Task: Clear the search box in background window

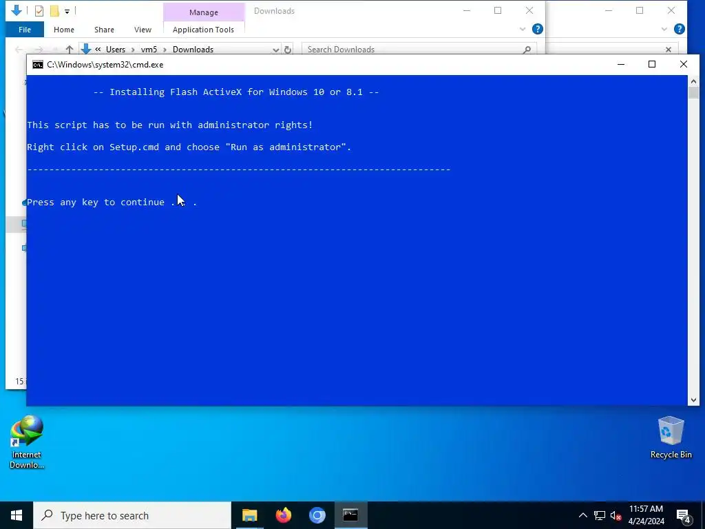Action: 668,50
